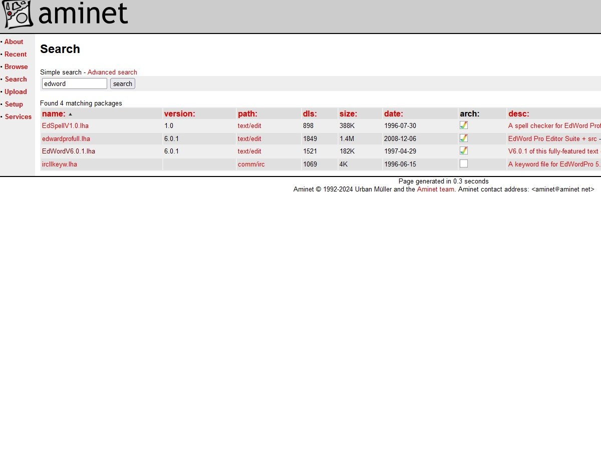The height and width of the screenshot is (450, 601).
Task: Switch to Advanced search
Action: 112,72
